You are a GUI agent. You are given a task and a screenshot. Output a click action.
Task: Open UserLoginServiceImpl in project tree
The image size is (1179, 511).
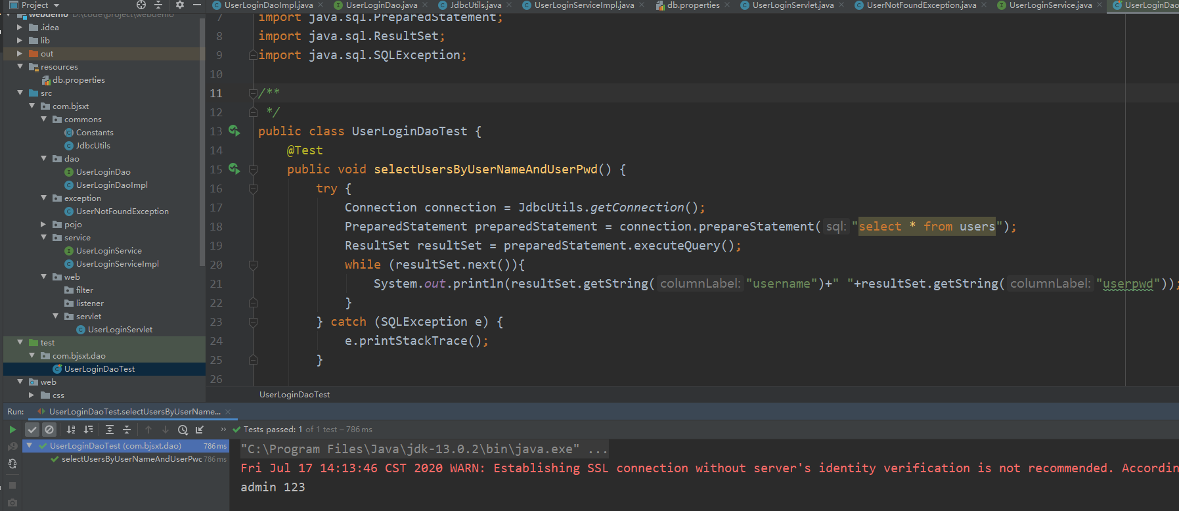pos(117,264)
